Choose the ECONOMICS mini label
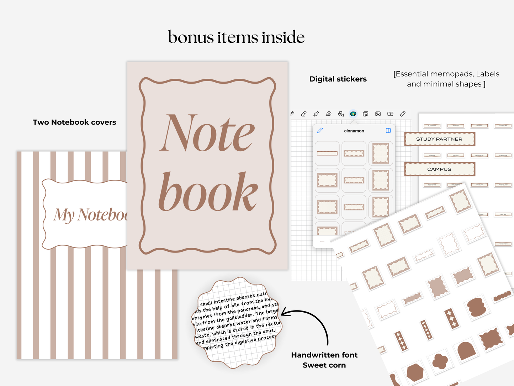 click(432, 185)
